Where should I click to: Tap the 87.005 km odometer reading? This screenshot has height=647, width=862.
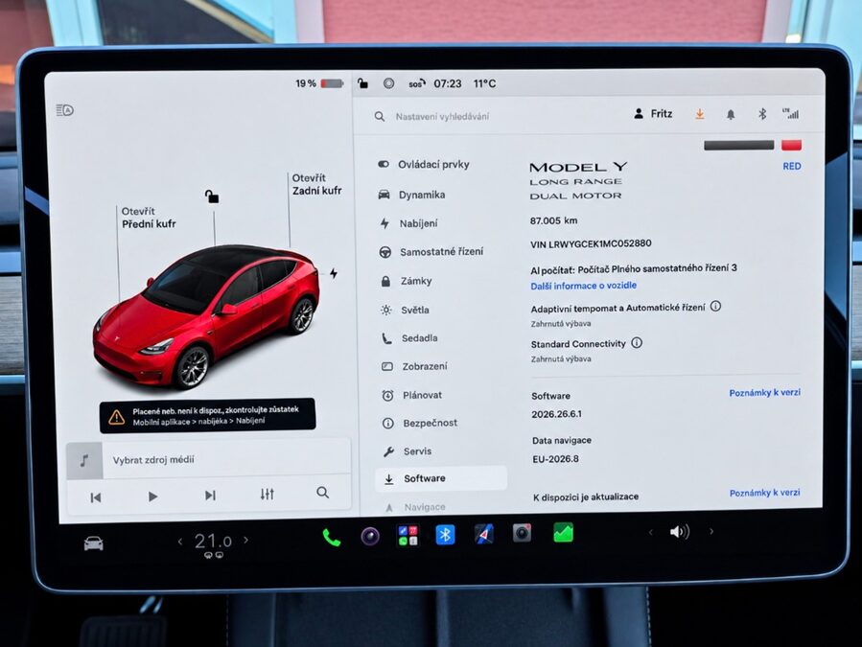click(x=553, y=221)
